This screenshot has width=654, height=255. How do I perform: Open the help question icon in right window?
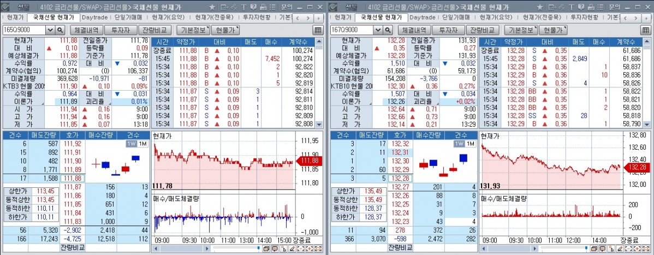(x=580, y=7)
